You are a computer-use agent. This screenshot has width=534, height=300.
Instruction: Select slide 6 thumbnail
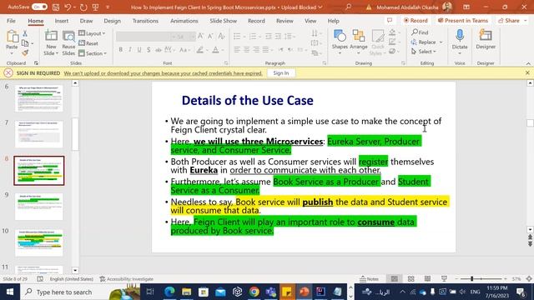tap(39, 98)
